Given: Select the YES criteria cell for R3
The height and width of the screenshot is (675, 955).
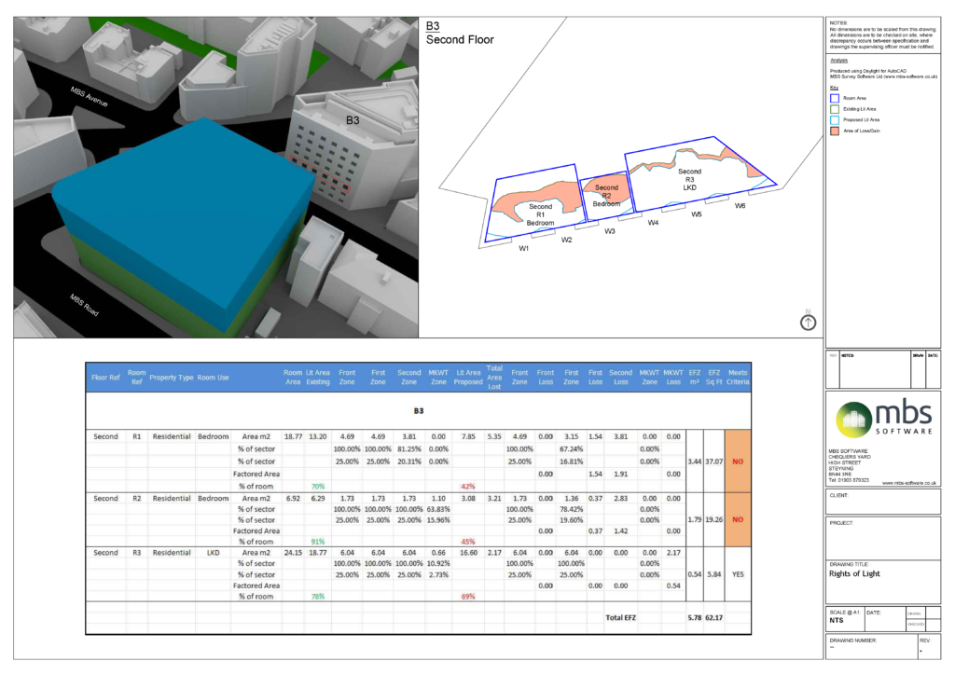Looking at the screenshot, I should (x=737, y=573).
